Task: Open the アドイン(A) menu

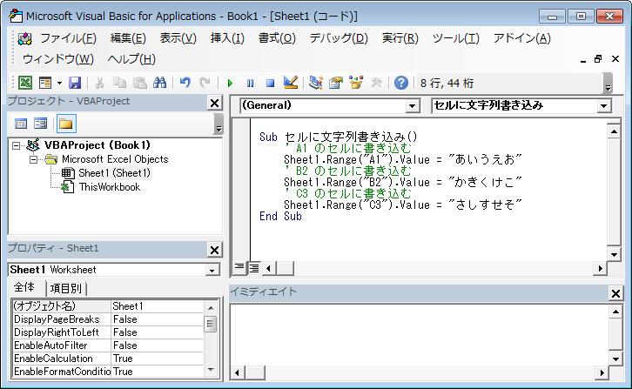Action: coord(522,38)
